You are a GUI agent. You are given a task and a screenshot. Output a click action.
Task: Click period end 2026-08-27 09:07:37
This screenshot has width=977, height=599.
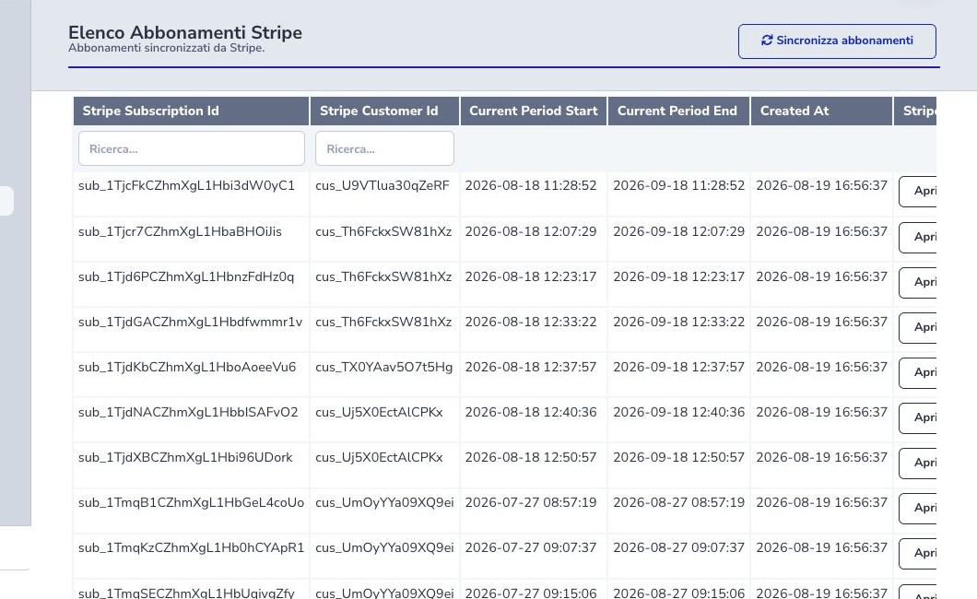[678, 548]
